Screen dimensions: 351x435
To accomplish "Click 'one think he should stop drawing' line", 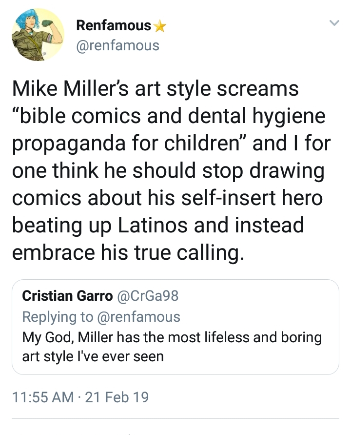I will click(168, 171).
